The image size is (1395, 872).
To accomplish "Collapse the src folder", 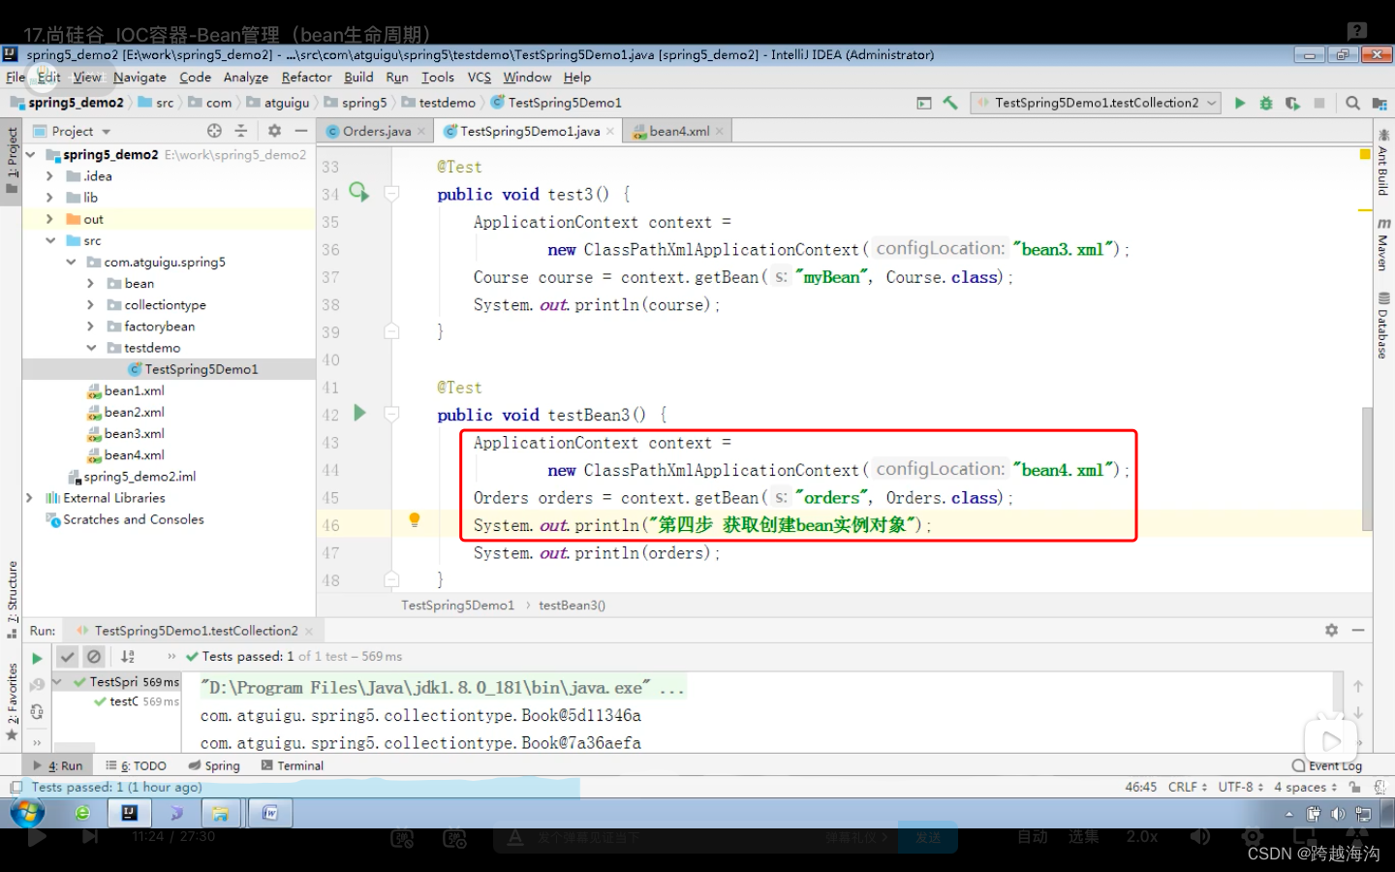I will point(49,240).
